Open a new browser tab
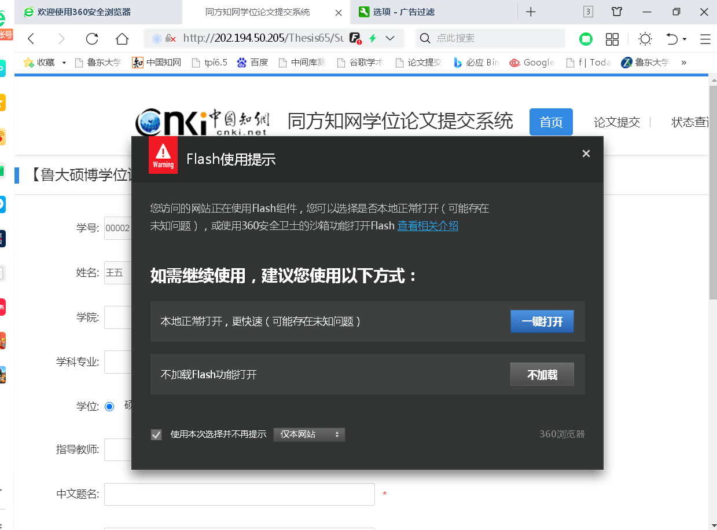717x530 pixels. point(531,12)
